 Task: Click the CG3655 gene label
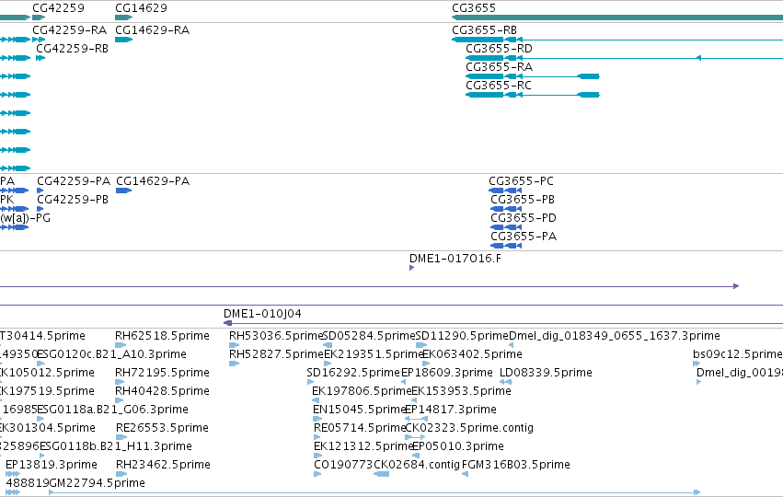click(474, 8)
